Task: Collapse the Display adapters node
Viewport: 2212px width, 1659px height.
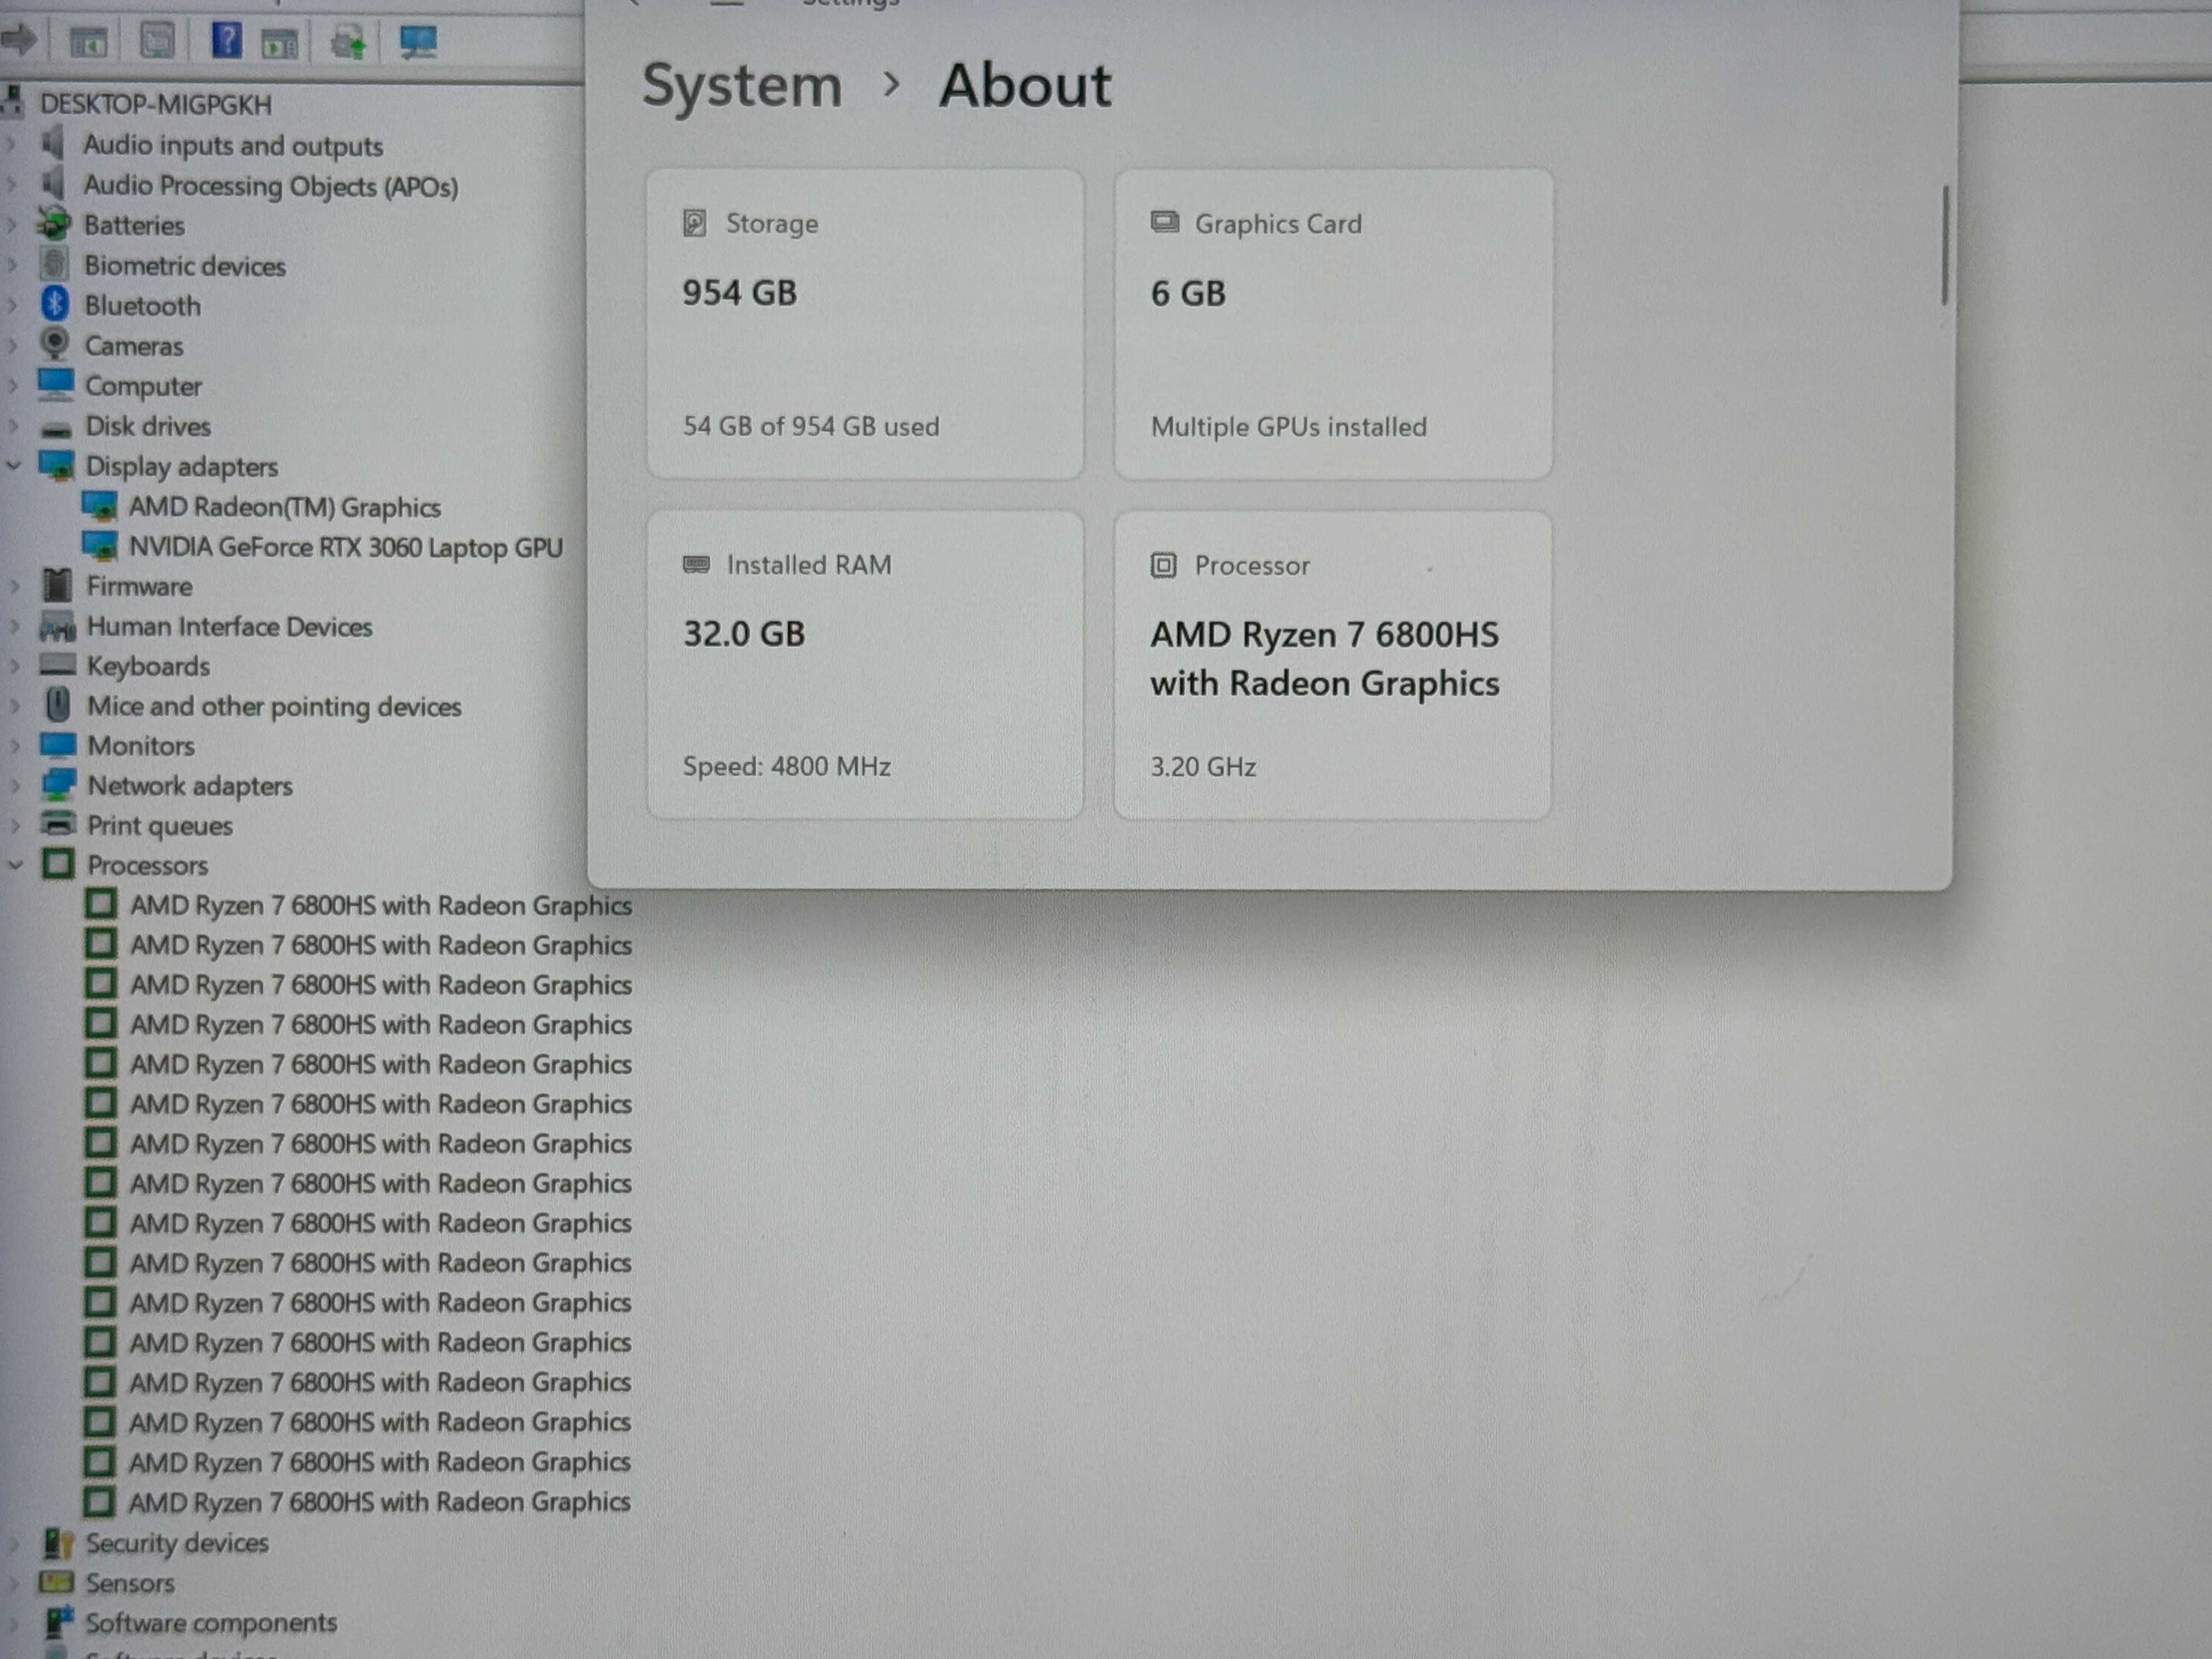Action: pos(13,465)
